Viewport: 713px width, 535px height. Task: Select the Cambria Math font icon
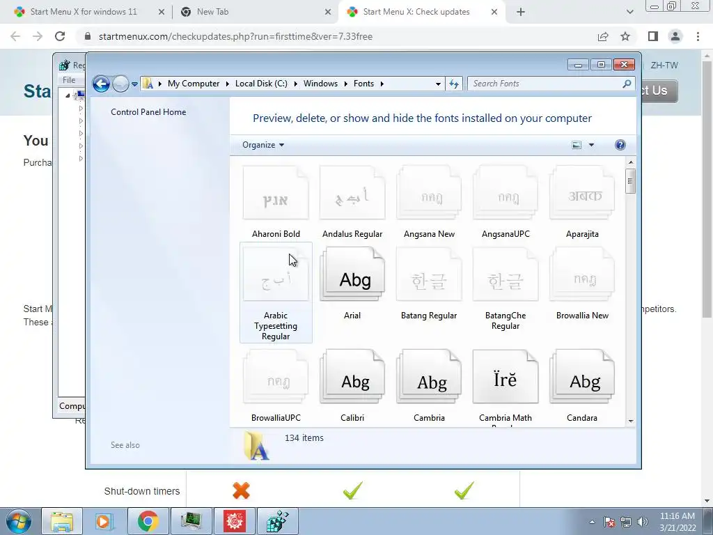point(506,377)
